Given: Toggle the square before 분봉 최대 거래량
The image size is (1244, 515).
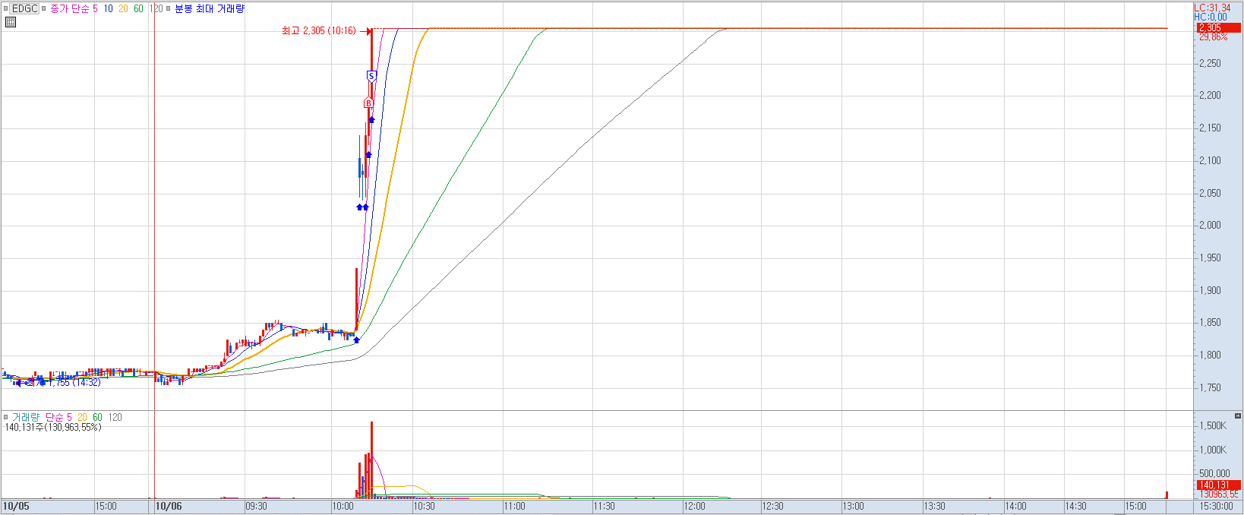Looking at the screenshot, I should tap(169, 9).
